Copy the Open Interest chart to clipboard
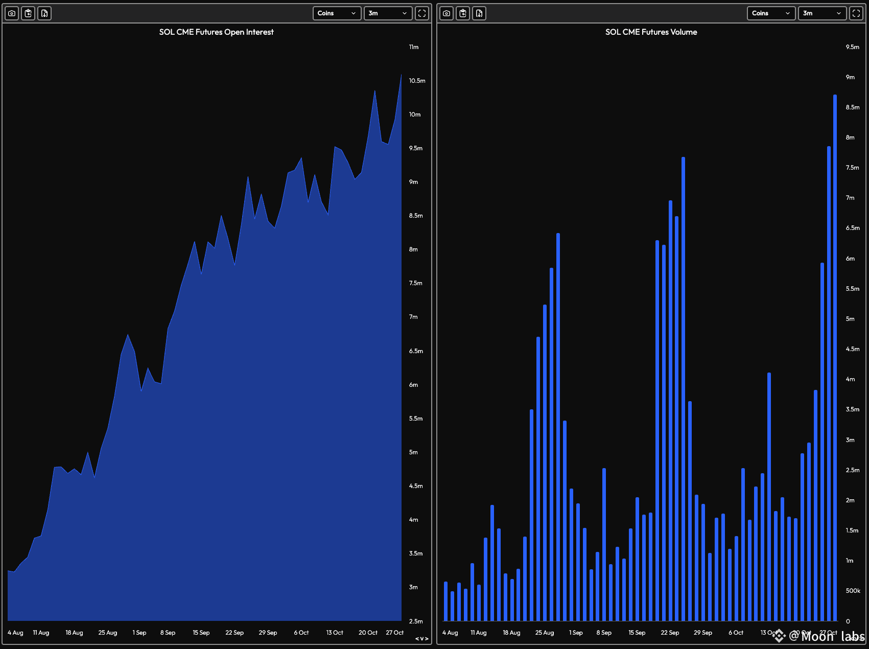 point(28,13)
